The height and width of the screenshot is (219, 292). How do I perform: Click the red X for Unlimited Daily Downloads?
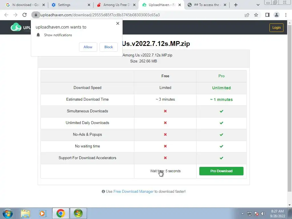[165, 123]
